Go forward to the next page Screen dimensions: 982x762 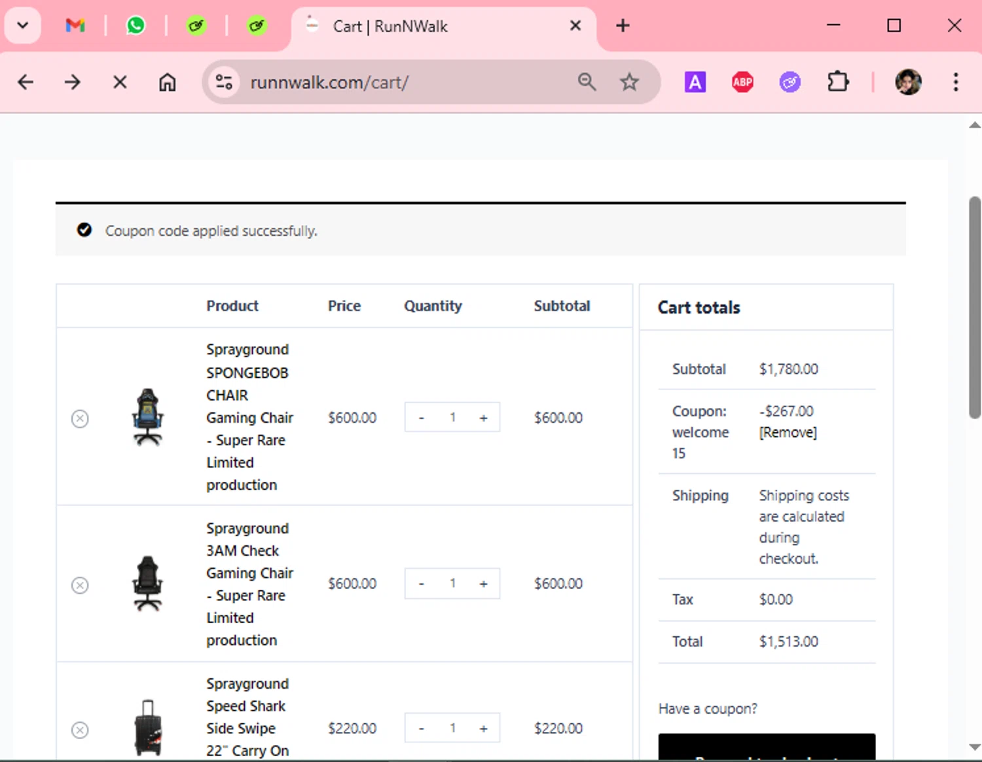[x=73, y=82]
